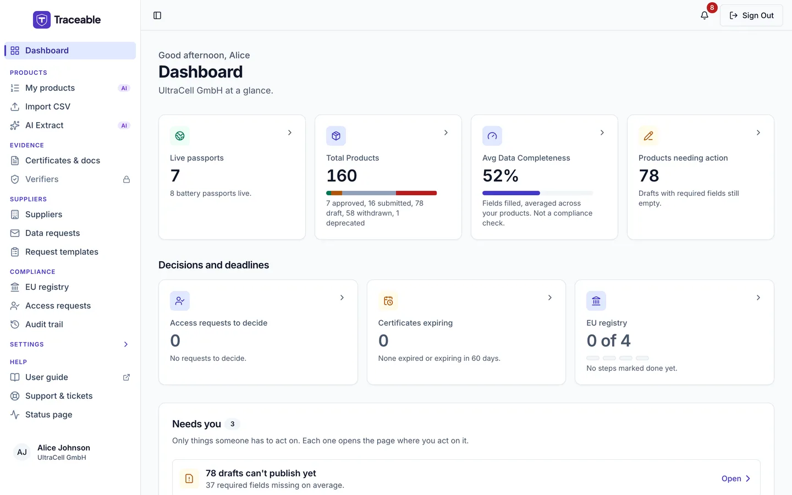Navigate to Audit trail
The image size is (792, 495).
pyautogui.click(x=70, y=324)
